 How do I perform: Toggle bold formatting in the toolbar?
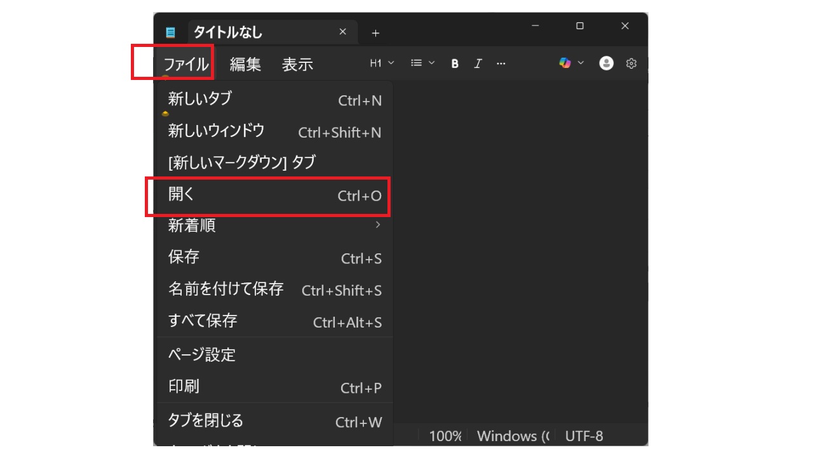[x=455, y=63]
